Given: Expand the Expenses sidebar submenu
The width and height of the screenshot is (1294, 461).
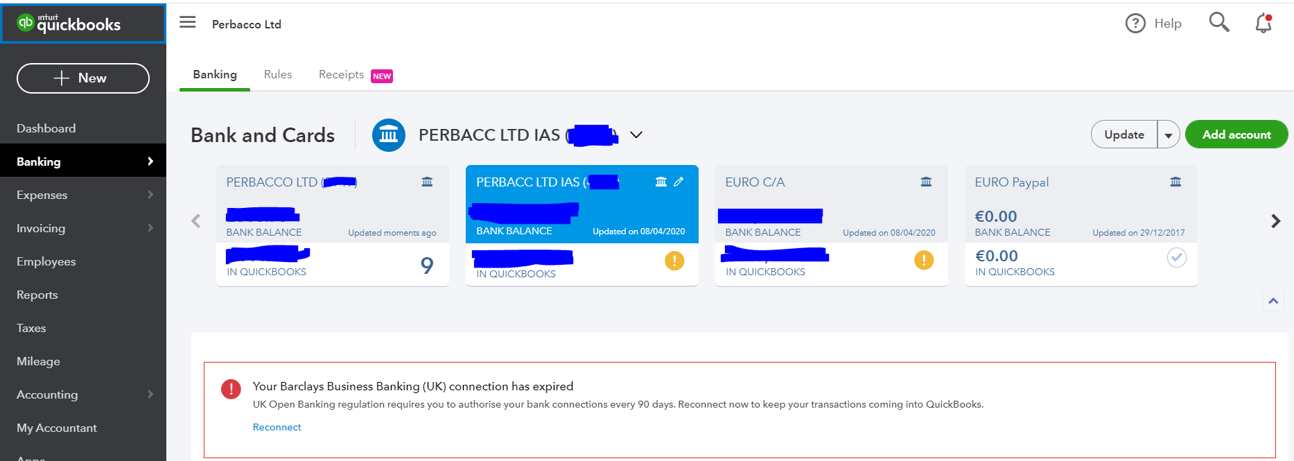Looking at the screenshot, I should point(150,195).
